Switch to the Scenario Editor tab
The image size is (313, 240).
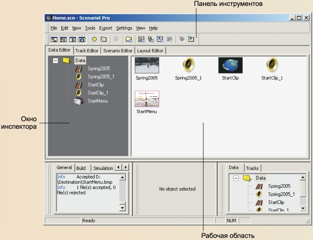point(118,51)
